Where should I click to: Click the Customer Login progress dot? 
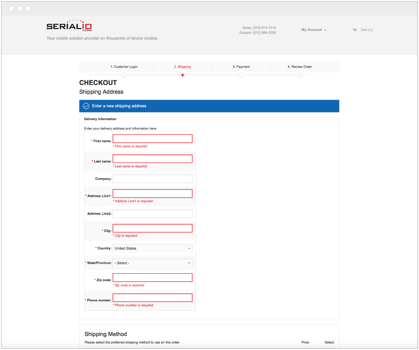coord(124,75)
